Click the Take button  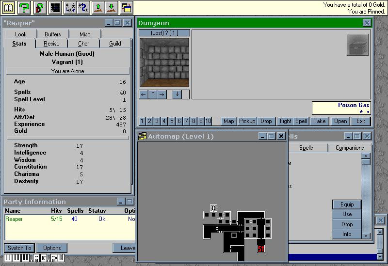(x=320, y=121)
